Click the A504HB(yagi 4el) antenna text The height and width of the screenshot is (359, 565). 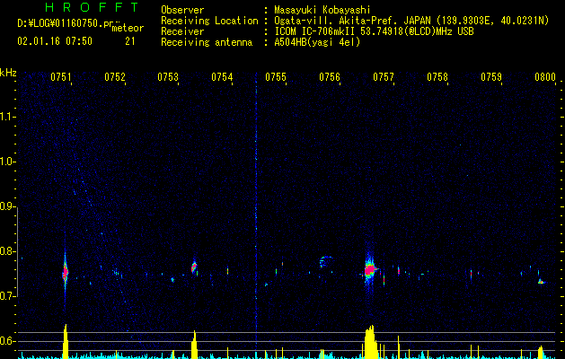(x=317, y=42)
